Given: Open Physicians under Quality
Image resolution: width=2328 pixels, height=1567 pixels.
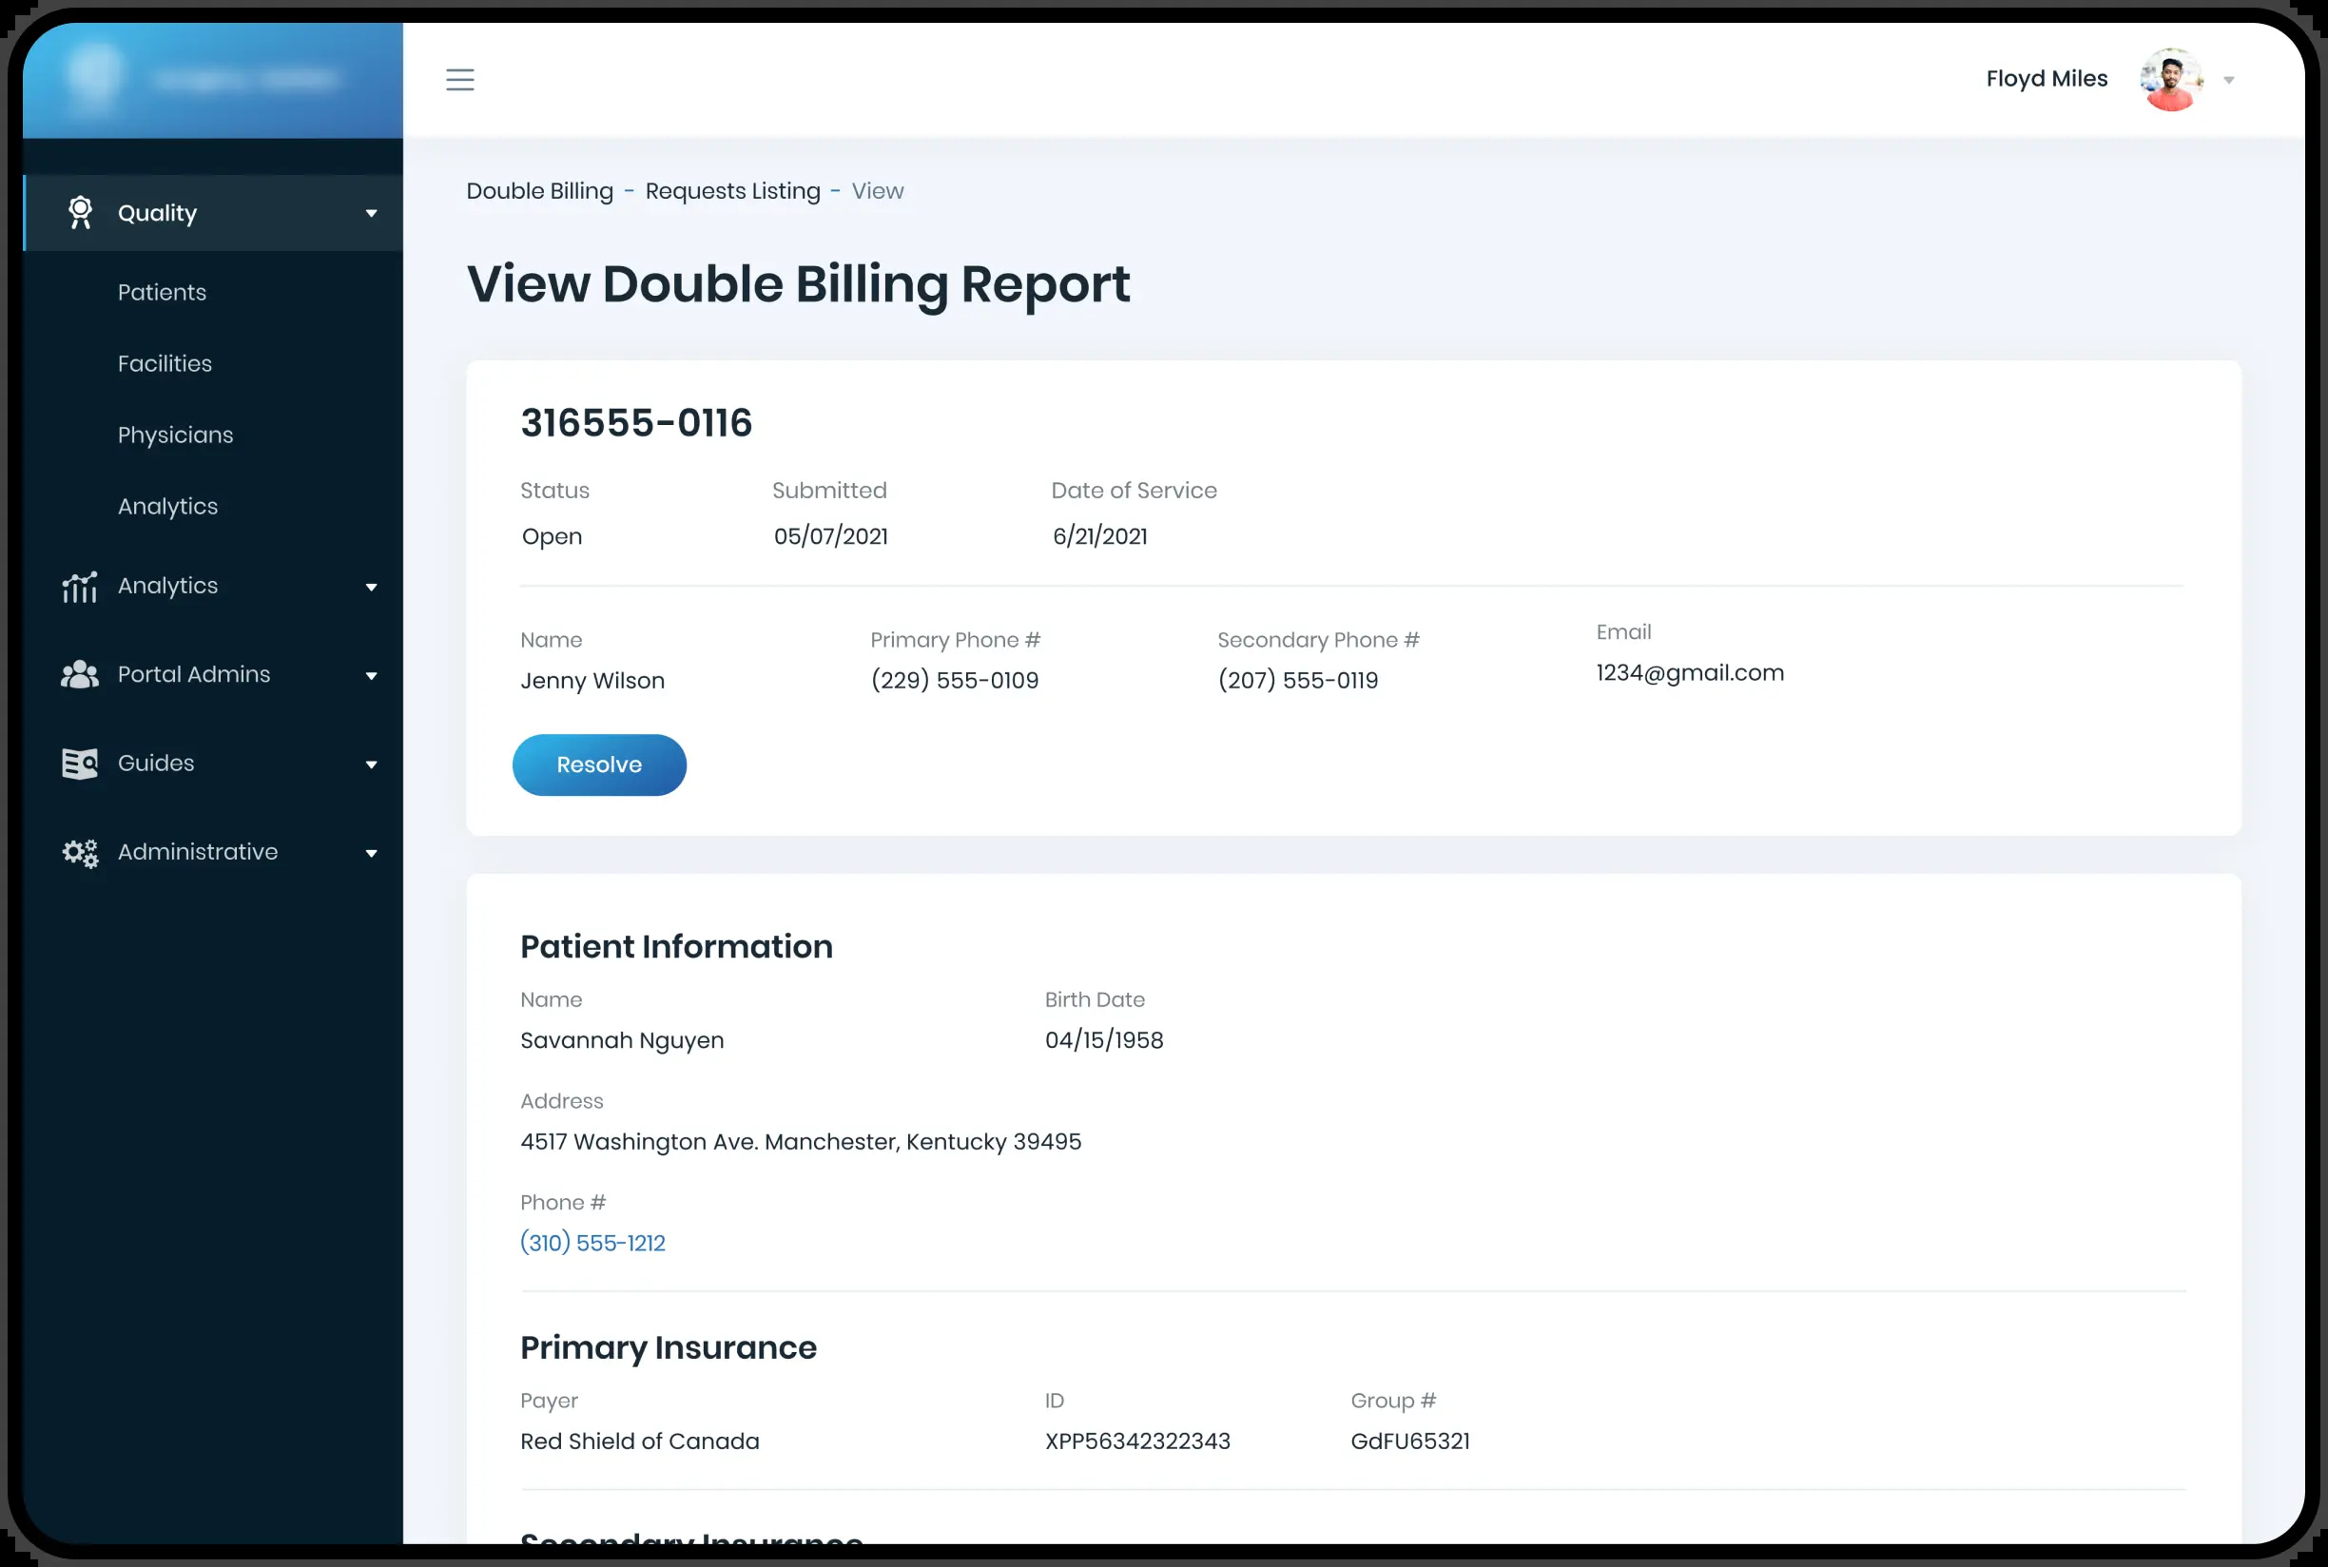Looking at the screenshot, I should (x=175, y=435).
